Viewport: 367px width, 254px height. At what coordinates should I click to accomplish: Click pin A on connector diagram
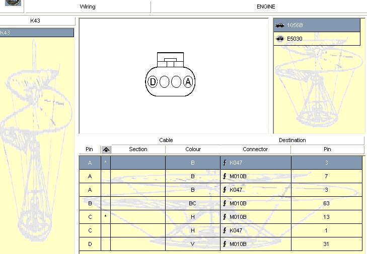188,82
